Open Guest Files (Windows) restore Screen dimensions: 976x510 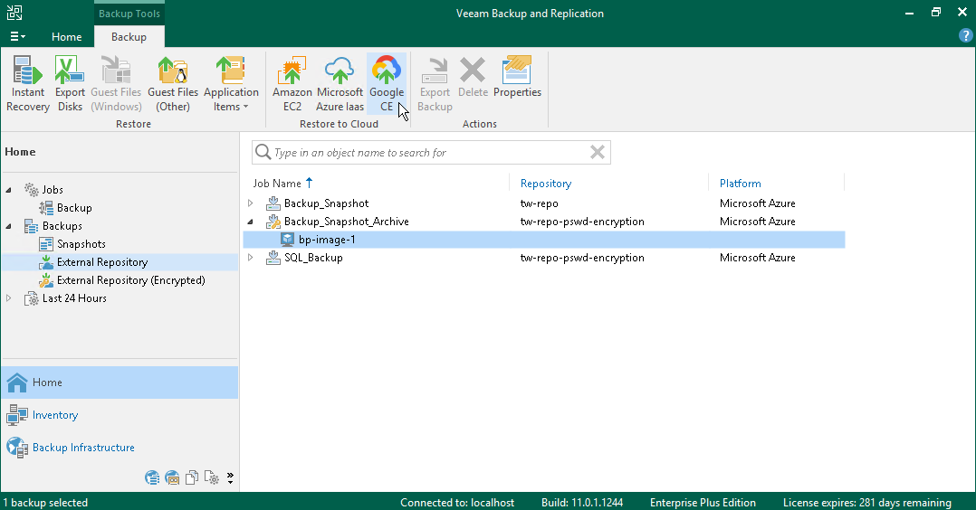(116, 84)
